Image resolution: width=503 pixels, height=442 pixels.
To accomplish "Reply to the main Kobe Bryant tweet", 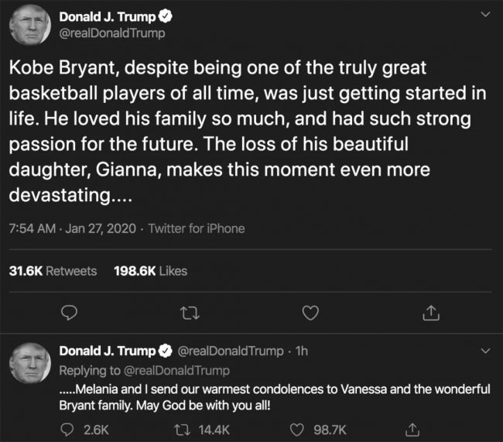I will click(69, 312).
